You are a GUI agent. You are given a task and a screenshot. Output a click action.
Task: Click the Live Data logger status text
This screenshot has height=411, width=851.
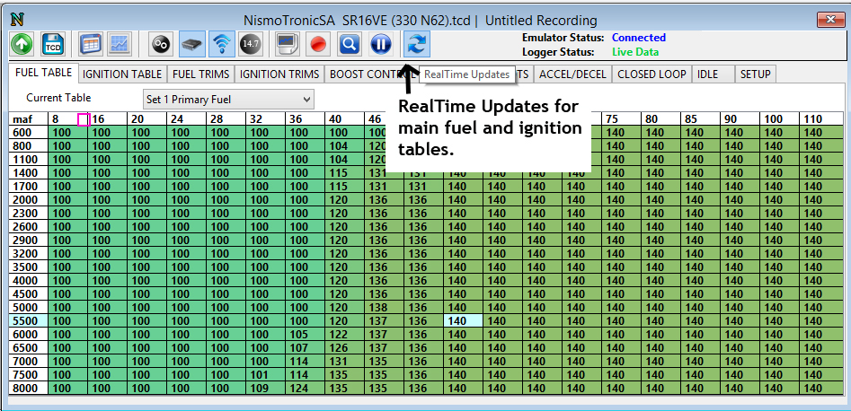click(635, 52)
